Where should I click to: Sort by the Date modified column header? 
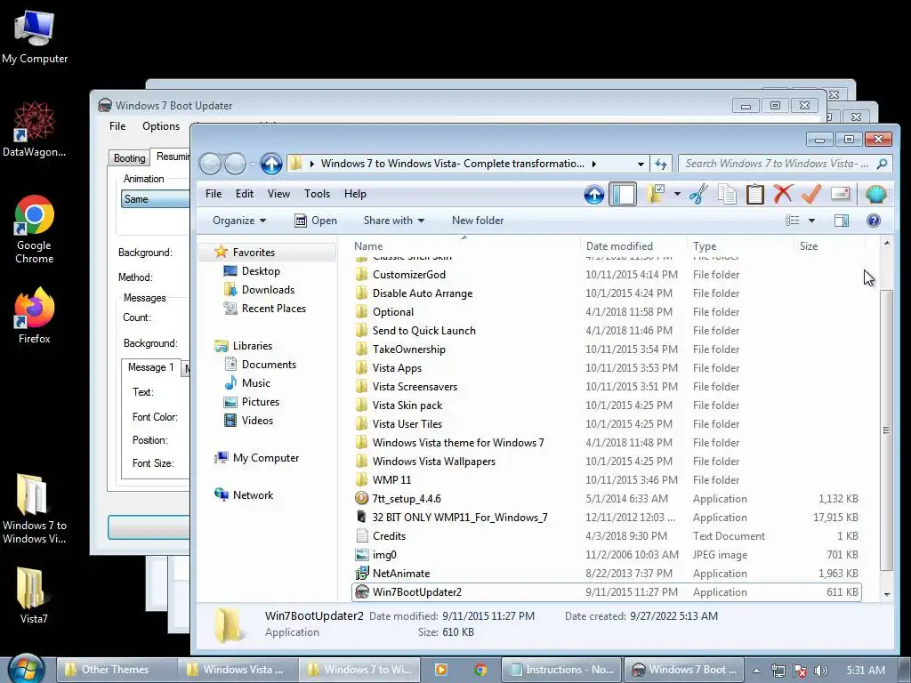[x=633, y=245]
